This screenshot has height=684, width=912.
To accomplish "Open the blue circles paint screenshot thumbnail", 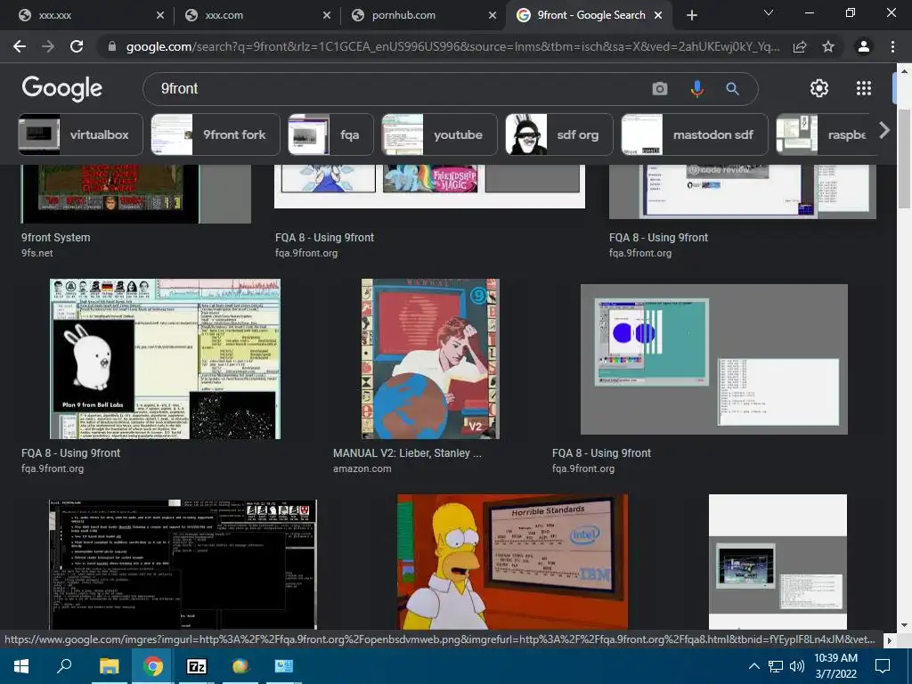I will tap(714, 359).
